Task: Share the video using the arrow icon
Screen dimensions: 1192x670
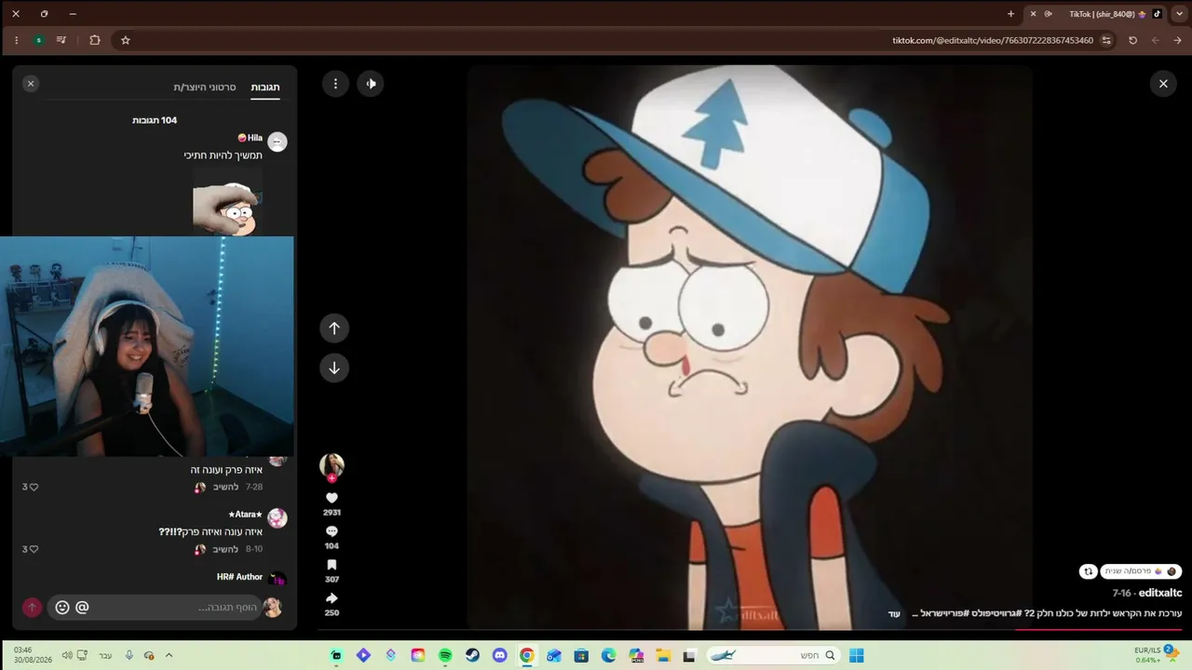Action: [332, 598]
